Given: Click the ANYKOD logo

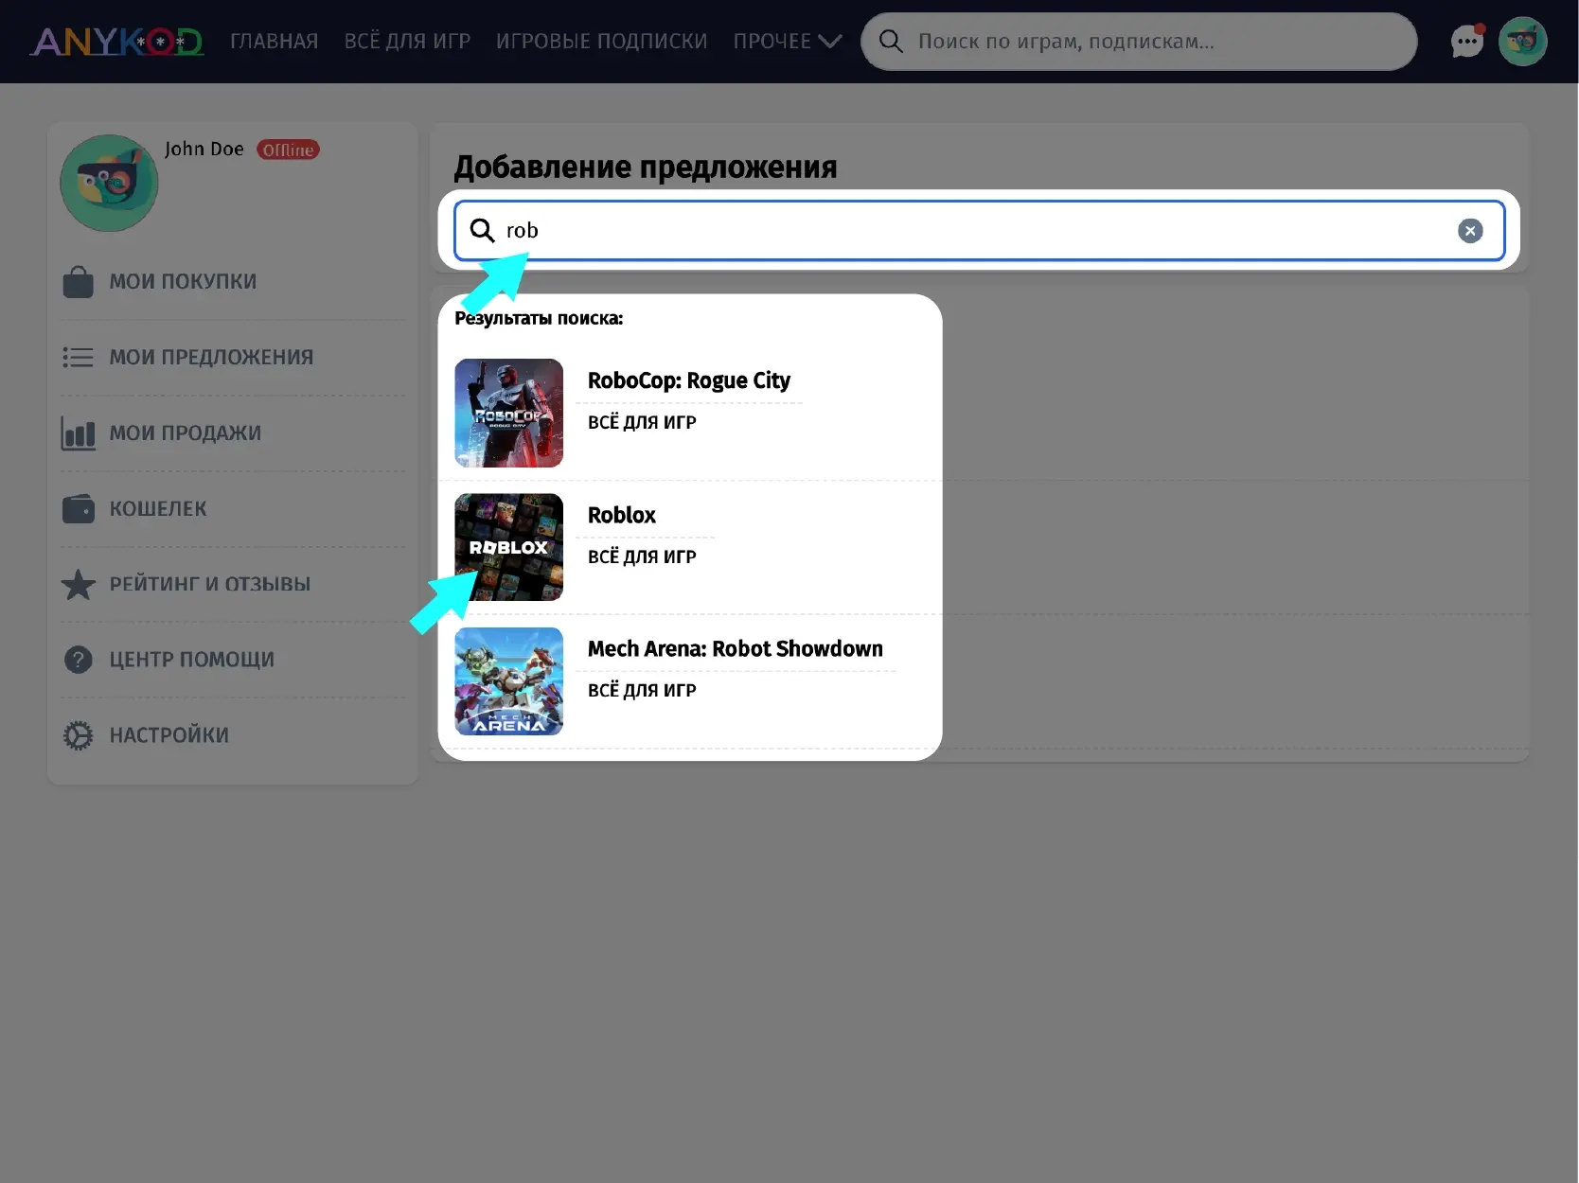Looking at the screenshot, I should 117,42.
